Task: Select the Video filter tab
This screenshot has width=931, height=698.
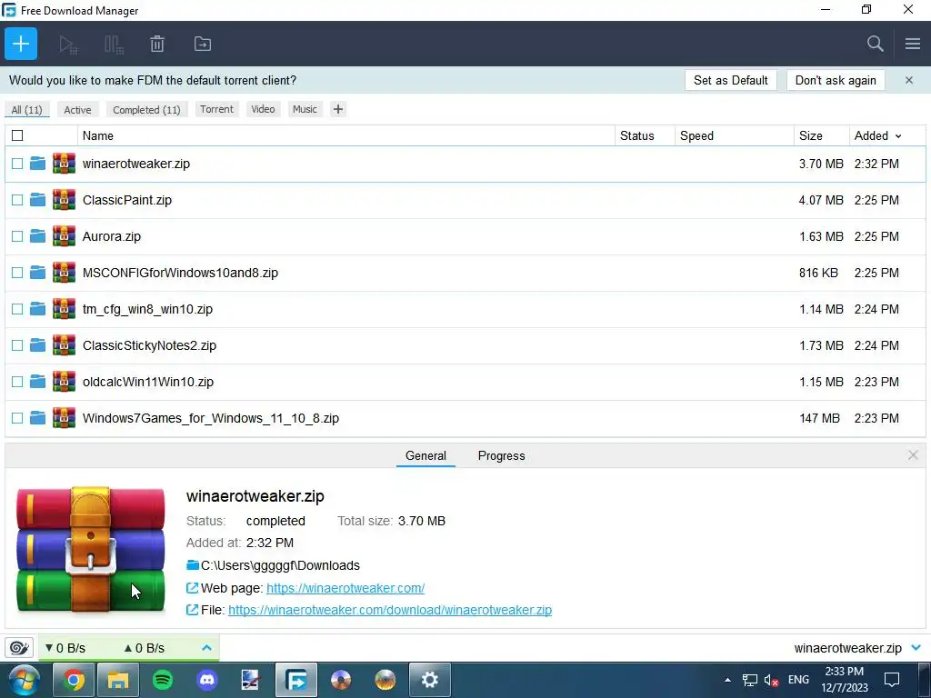Action: 263,109
